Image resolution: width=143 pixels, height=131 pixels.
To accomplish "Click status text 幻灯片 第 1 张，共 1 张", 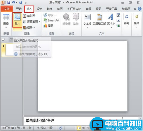I will (17, 128).
